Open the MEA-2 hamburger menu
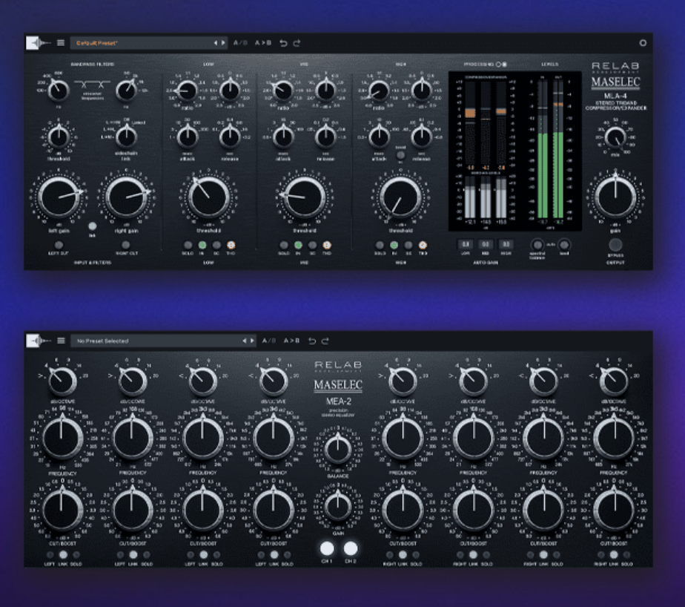The width and height of the screenshot is (685, 607). coord(61,341)
